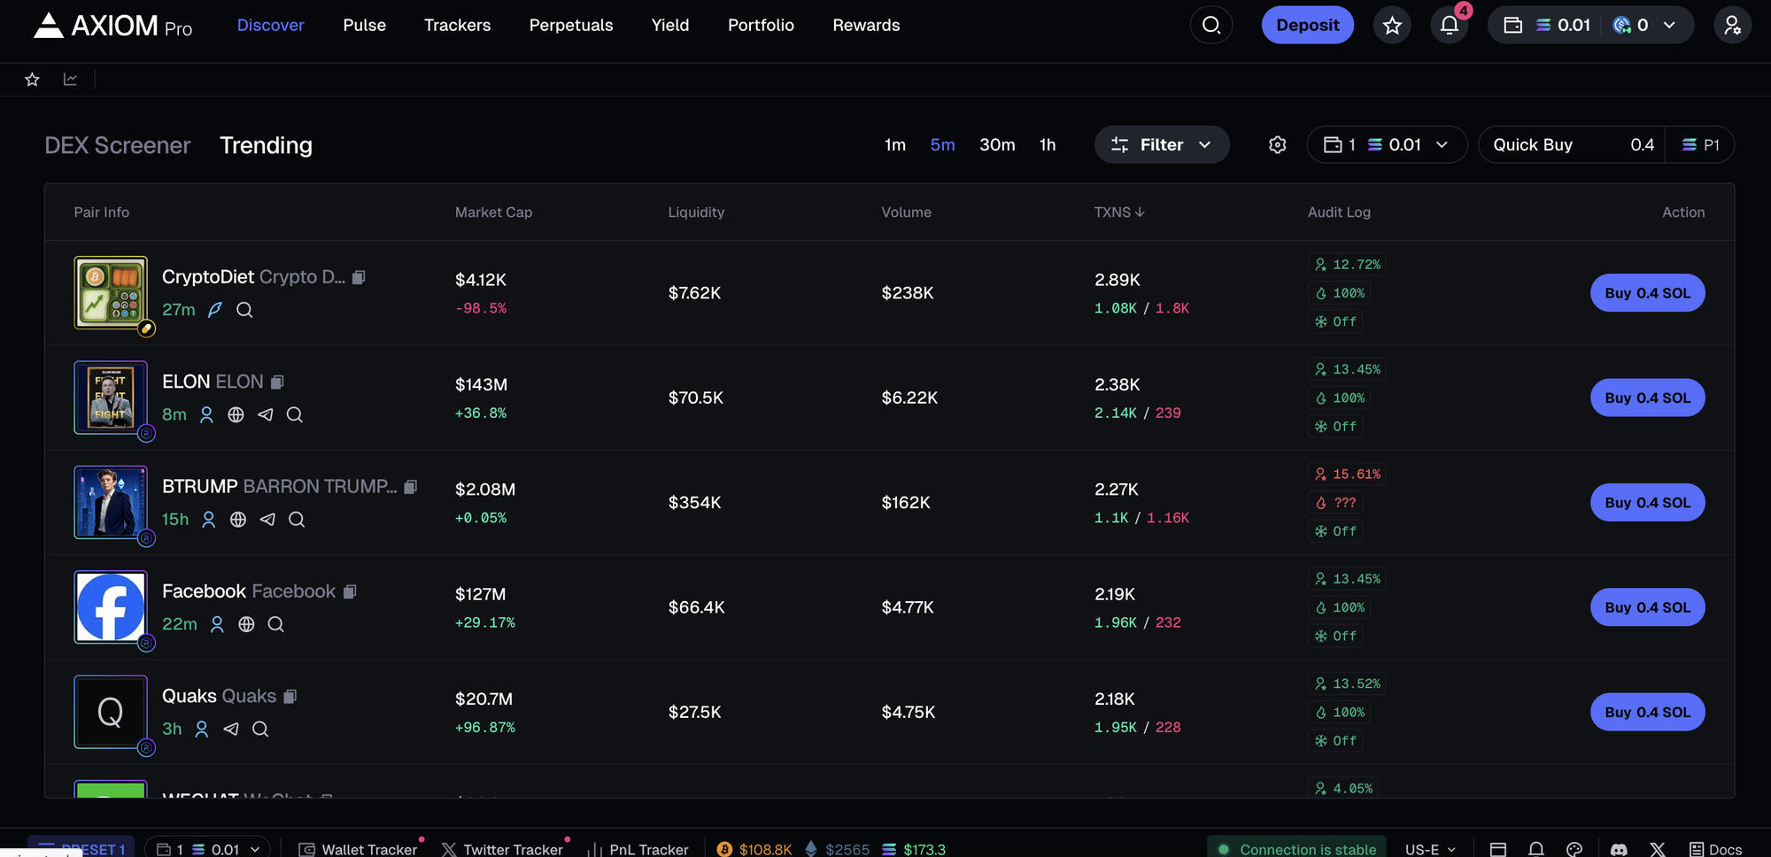Open the search icon next to Quaks
The height and width of the screenshot is (857, 1771).
tap(259, 729)
